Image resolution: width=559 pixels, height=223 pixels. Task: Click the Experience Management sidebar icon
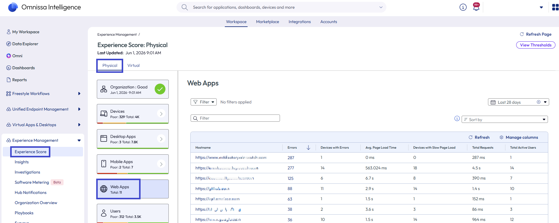[9, 140]
